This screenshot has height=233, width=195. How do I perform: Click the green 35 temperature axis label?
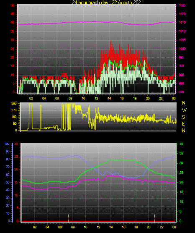click(x=181, y=154)
